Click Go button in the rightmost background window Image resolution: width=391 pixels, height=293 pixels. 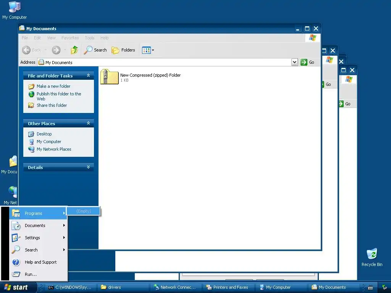pyautogui.click(x=345, y=104)
